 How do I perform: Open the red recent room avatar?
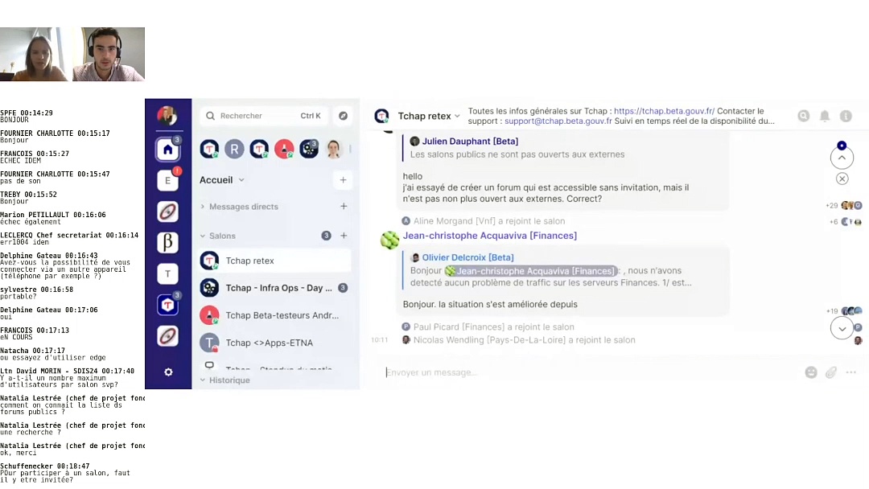pyautogui.click(x=284, y=149)
